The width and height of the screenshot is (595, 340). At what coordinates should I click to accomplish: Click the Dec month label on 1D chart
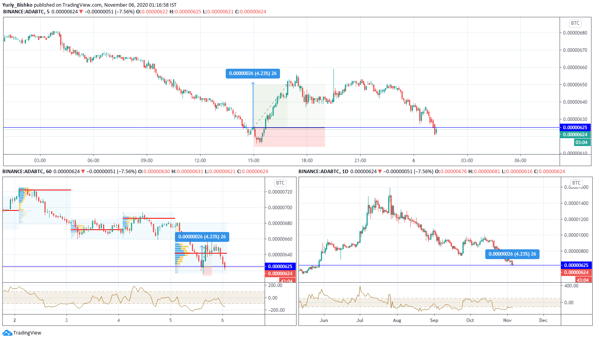[543, 320]
